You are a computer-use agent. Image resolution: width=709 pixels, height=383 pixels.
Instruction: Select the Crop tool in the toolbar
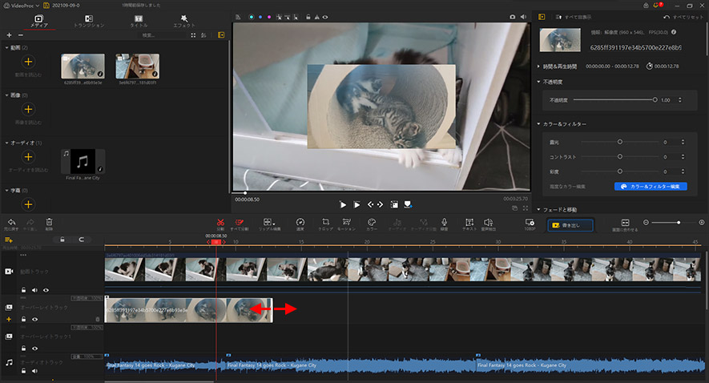click(325, 222)
